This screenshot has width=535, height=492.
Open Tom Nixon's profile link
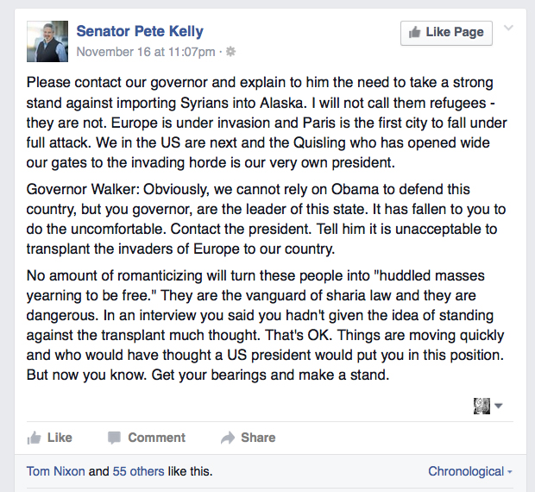point(55,471)
